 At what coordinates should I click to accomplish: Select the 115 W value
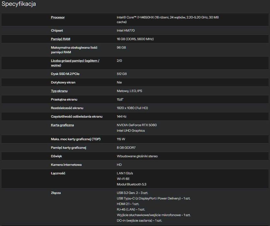(121, 139)
